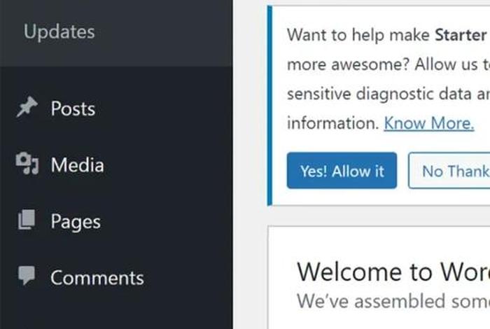This screenshot has width=490, height=329.
Task: Click the notice's blue left border stripe
Action: point(269,106)
